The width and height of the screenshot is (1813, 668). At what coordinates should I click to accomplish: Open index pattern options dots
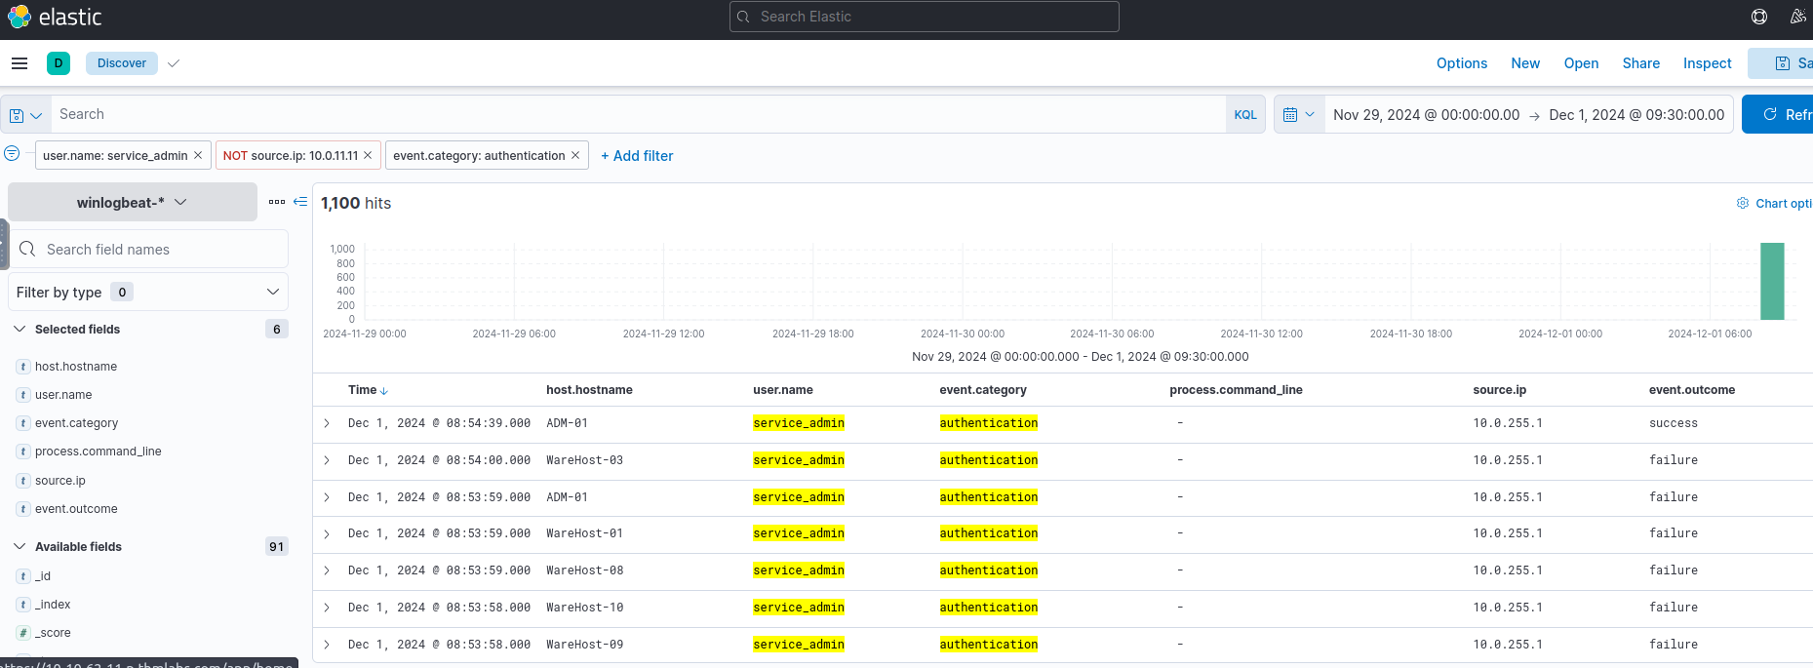pos(277,202)
